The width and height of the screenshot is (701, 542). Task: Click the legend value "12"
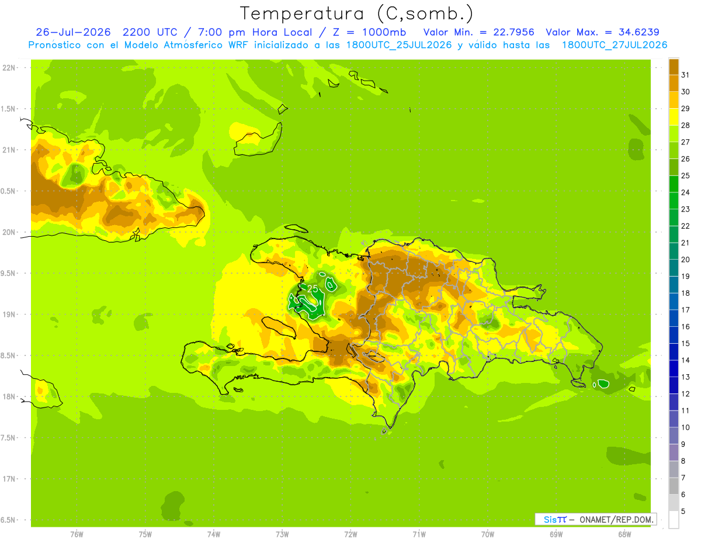click(685, 393)
